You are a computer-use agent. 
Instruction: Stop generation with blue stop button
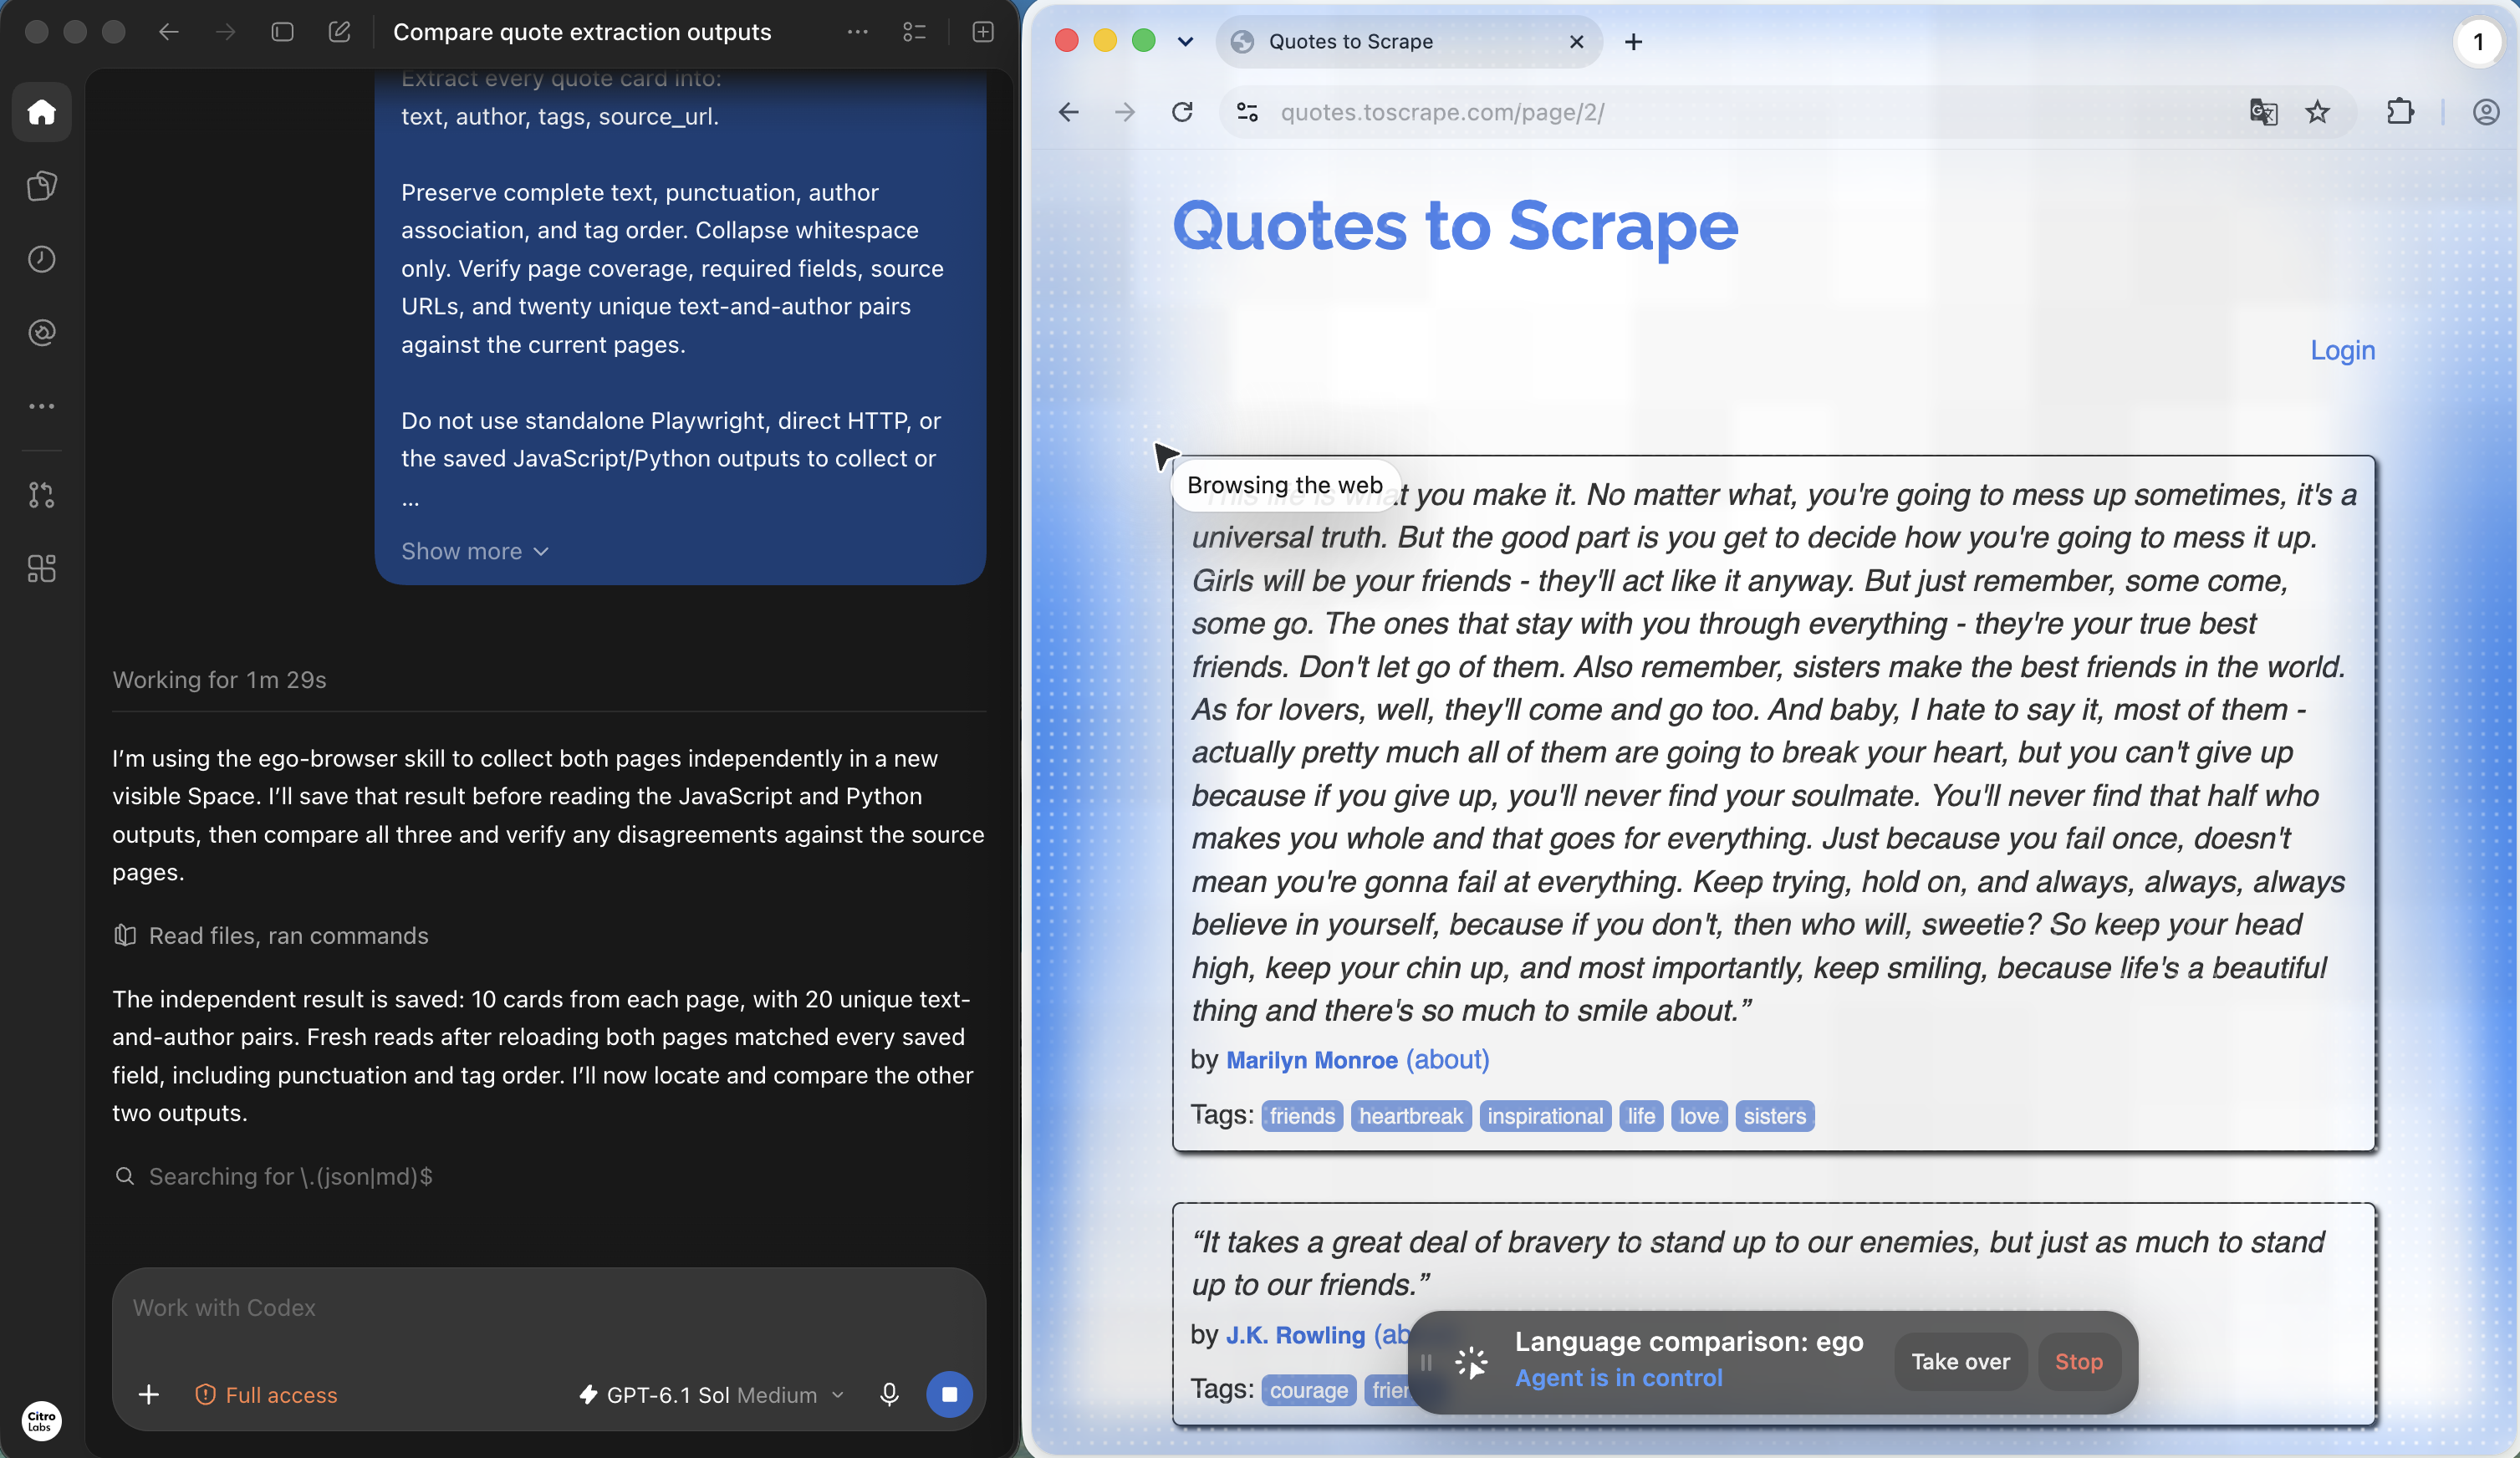pos(949,1394)
